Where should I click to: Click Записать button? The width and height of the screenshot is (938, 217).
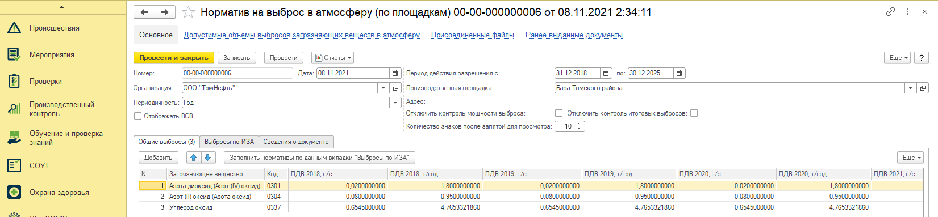236,58
